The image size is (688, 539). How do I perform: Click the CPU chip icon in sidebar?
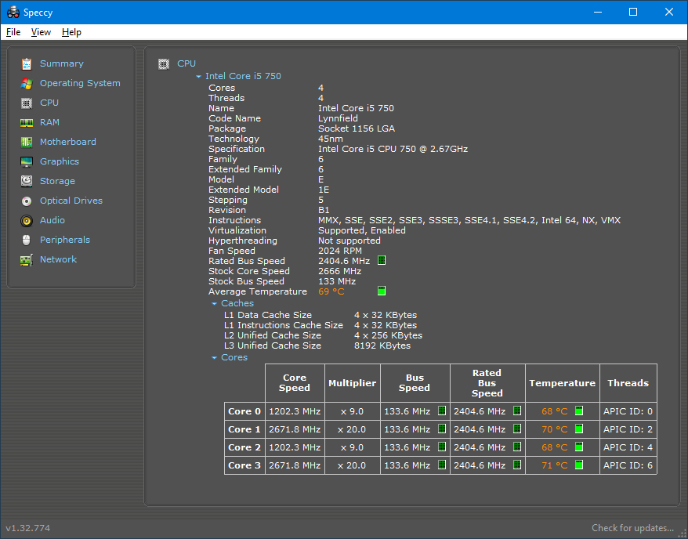click(x=27, y=103)
